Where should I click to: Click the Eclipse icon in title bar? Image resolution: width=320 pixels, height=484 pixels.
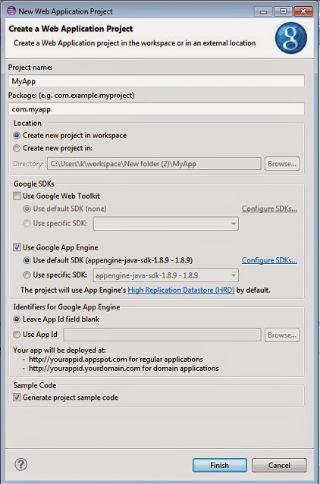[x=11, y=11]
